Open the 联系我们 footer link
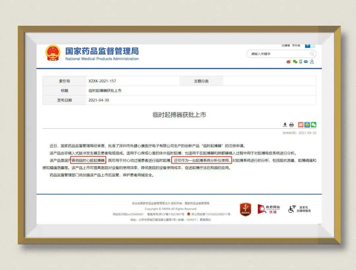This screenshot has width=356, height=270. coord(205,220)
